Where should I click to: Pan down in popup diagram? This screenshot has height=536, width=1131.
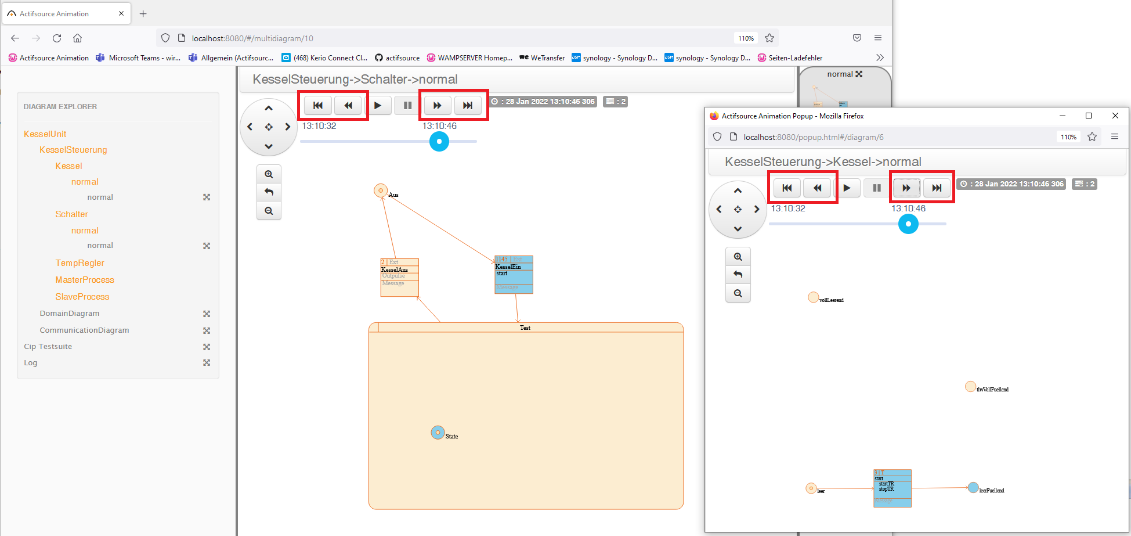point(738,229)
